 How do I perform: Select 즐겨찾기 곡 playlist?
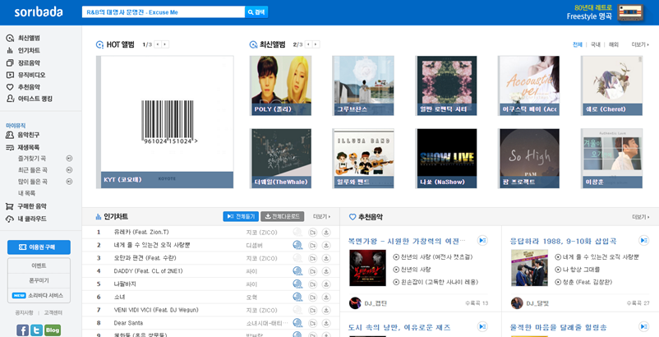pyautogui.click(x=32, y=159)
